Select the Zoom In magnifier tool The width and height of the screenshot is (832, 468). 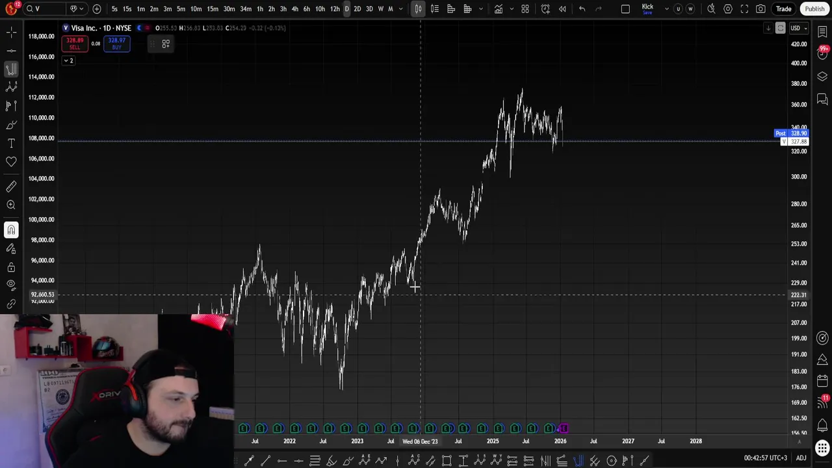coord(11,205)
